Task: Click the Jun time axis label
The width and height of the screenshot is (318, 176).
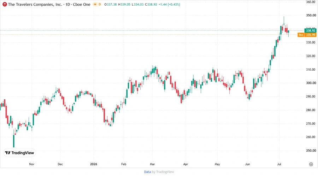Action: click(x=247, y=164)
